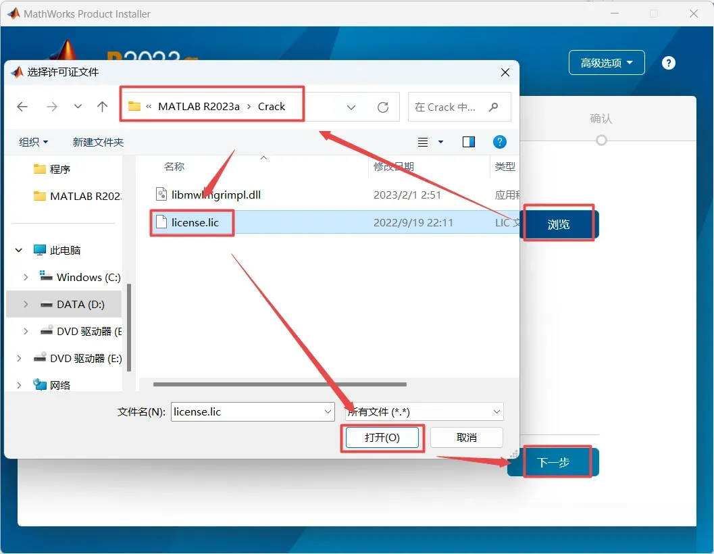714x554 pixels.
Task: Click the 打开(O) button
Action: tap(382, 437)
